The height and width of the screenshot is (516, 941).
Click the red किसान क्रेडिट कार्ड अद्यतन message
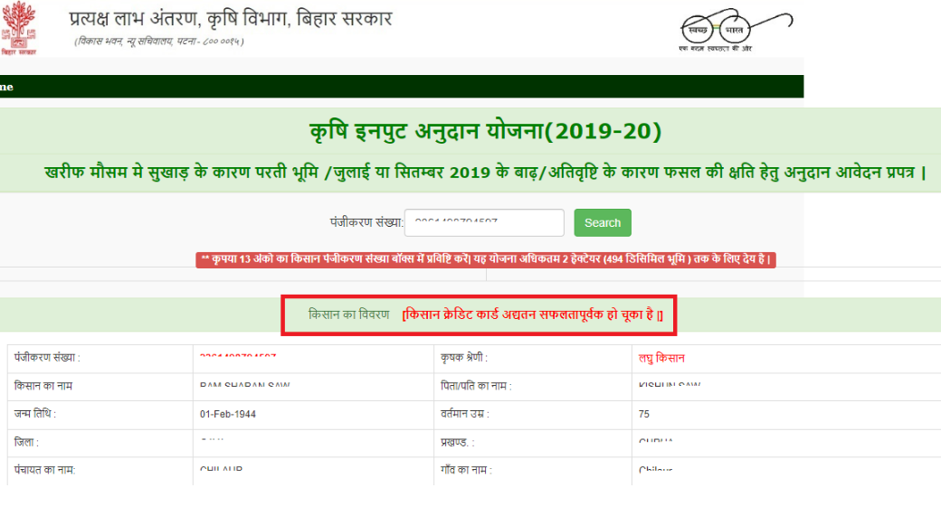532,314
